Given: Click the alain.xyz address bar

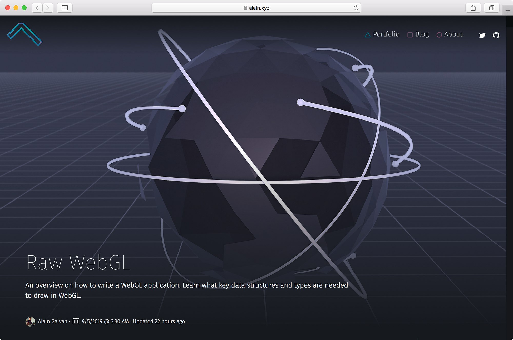Looking at the screenshot, I should (256, 8).
